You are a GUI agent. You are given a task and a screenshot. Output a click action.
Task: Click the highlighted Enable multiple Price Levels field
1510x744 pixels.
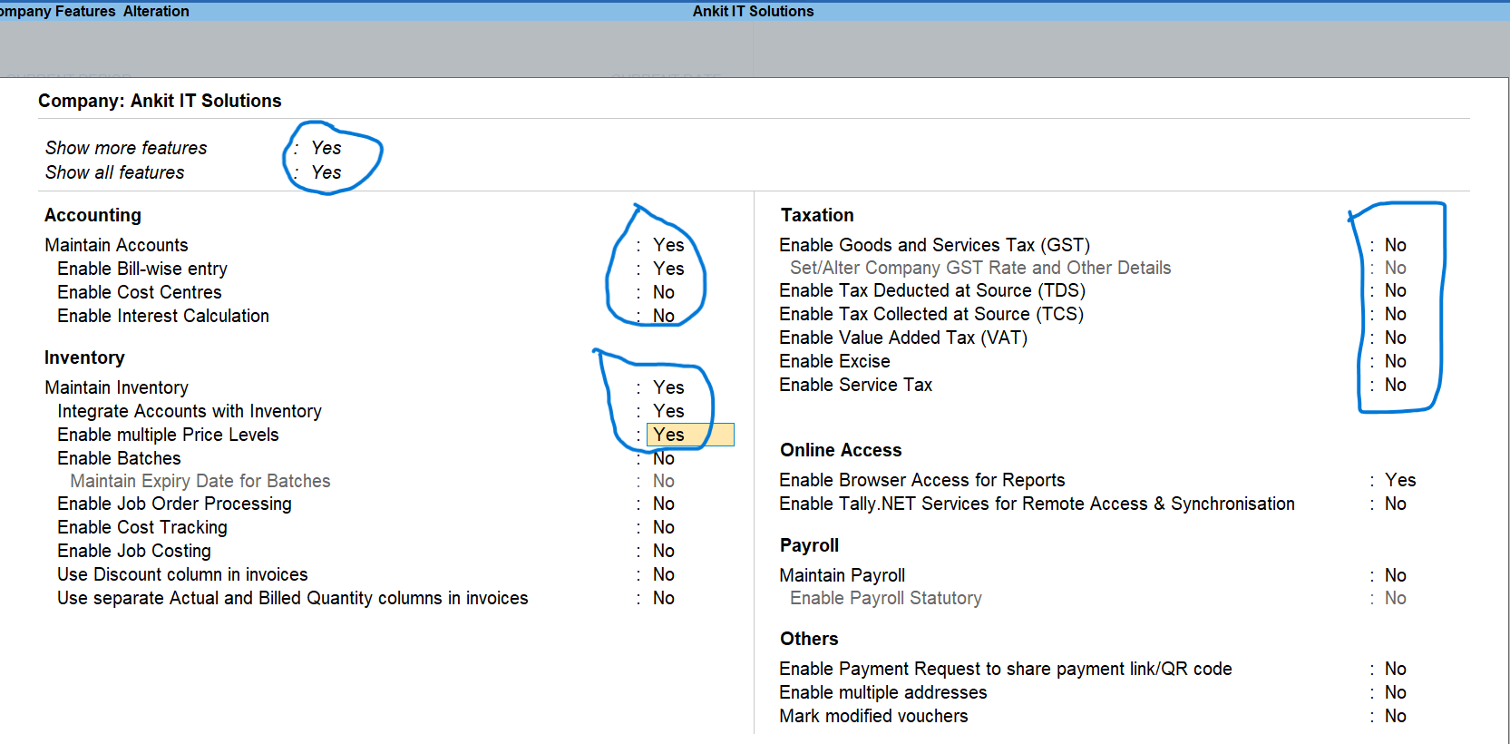coord(689,435)
